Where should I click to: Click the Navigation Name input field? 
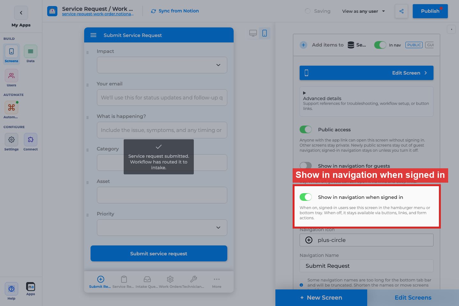point(367,266)
